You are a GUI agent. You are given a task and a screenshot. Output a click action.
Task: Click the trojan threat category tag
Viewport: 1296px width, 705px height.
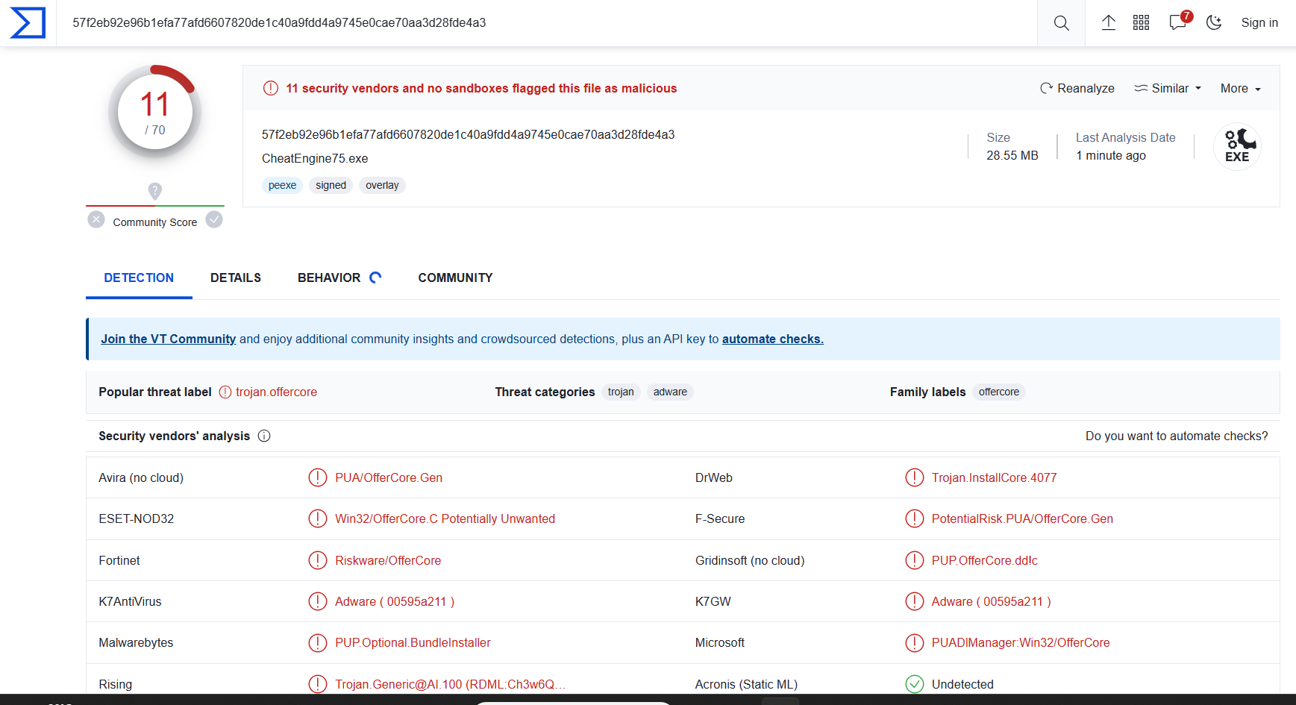click(x=621, y=392)
